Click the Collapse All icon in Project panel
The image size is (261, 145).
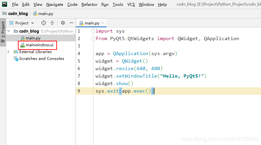(52, 23)
